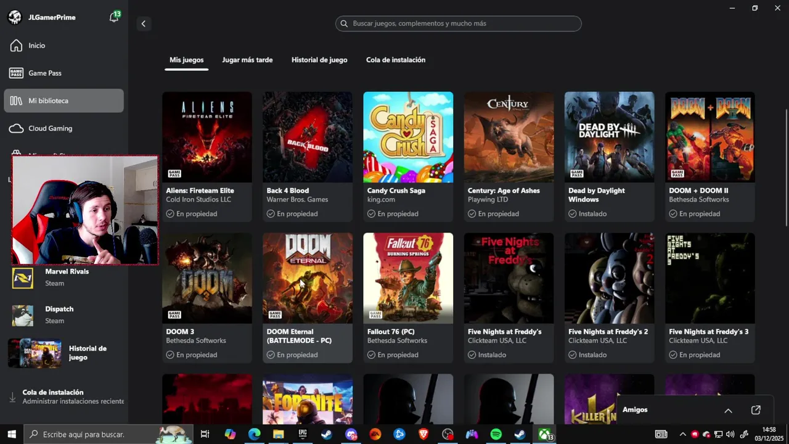
Task: Open Epic Games Launcher from taskbar
Action: click(x=303, y=434)
